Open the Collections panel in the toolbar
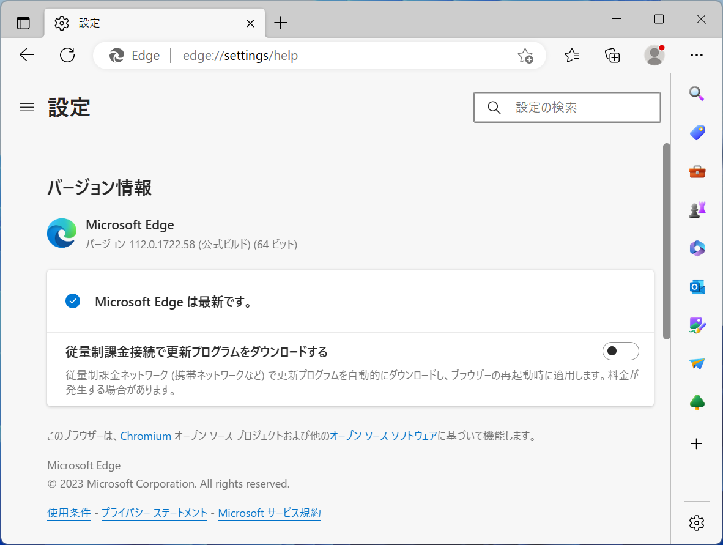723x545 pixels. (x=612, y=55)
